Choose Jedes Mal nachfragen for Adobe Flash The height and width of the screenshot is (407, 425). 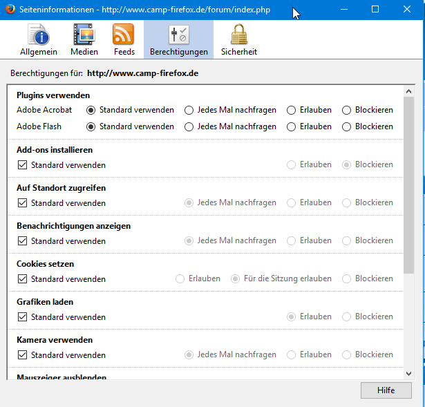pos(189,127)
